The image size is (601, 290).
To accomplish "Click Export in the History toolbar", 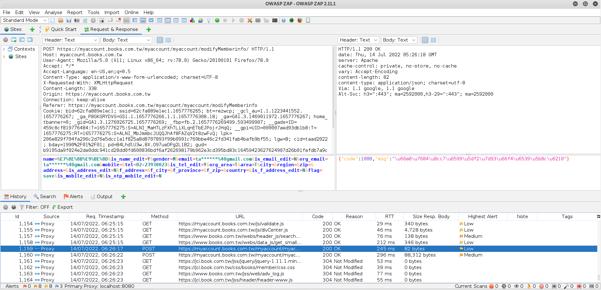I will 63,207.
